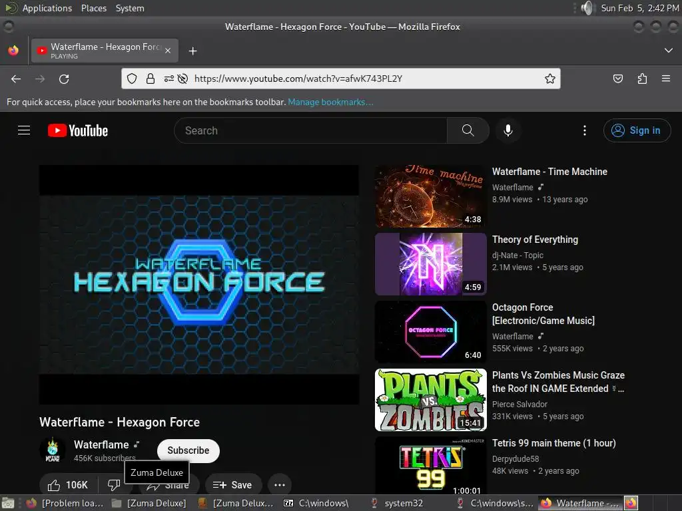Open the Waterflame channel name link
Image resolution: width=682 pixels, height=511 pixels.
(x=101, y=444)
